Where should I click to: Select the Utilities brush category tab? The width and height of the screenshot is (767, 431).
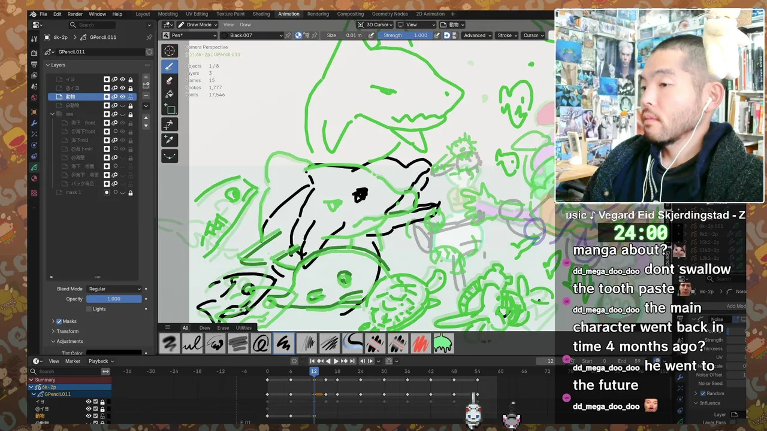tap(244, 328)
